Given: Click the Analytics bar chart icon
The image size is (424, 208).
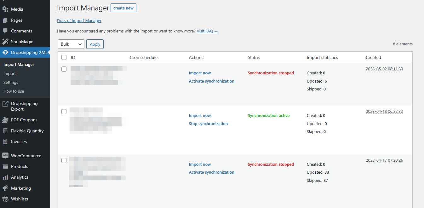Looking at the screenshot, I should (5, 177).
